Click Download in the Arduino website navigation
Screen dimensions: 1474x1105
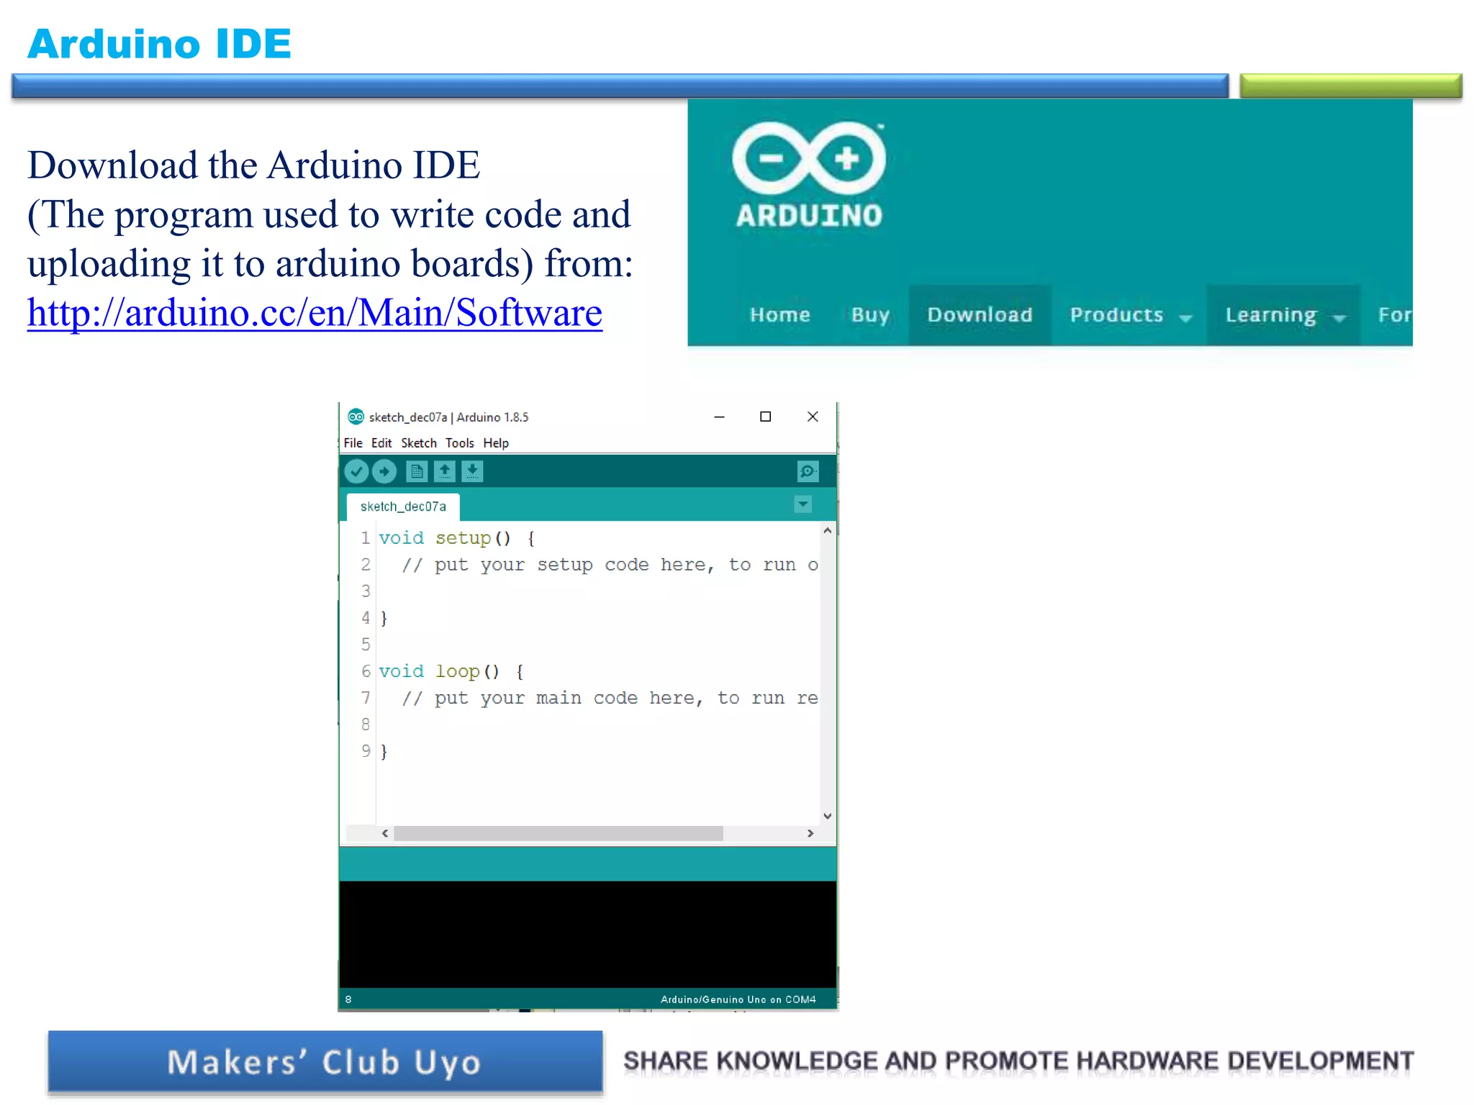pos(980,315)
